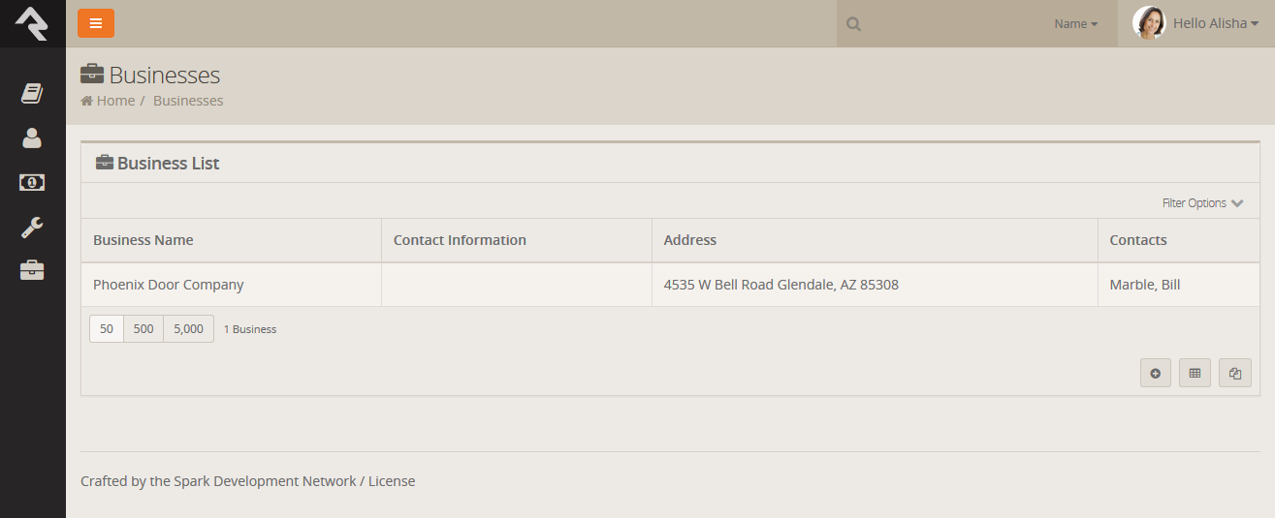Click in the top search field
Screen dimensions: 1275x518
pos(950,24)
